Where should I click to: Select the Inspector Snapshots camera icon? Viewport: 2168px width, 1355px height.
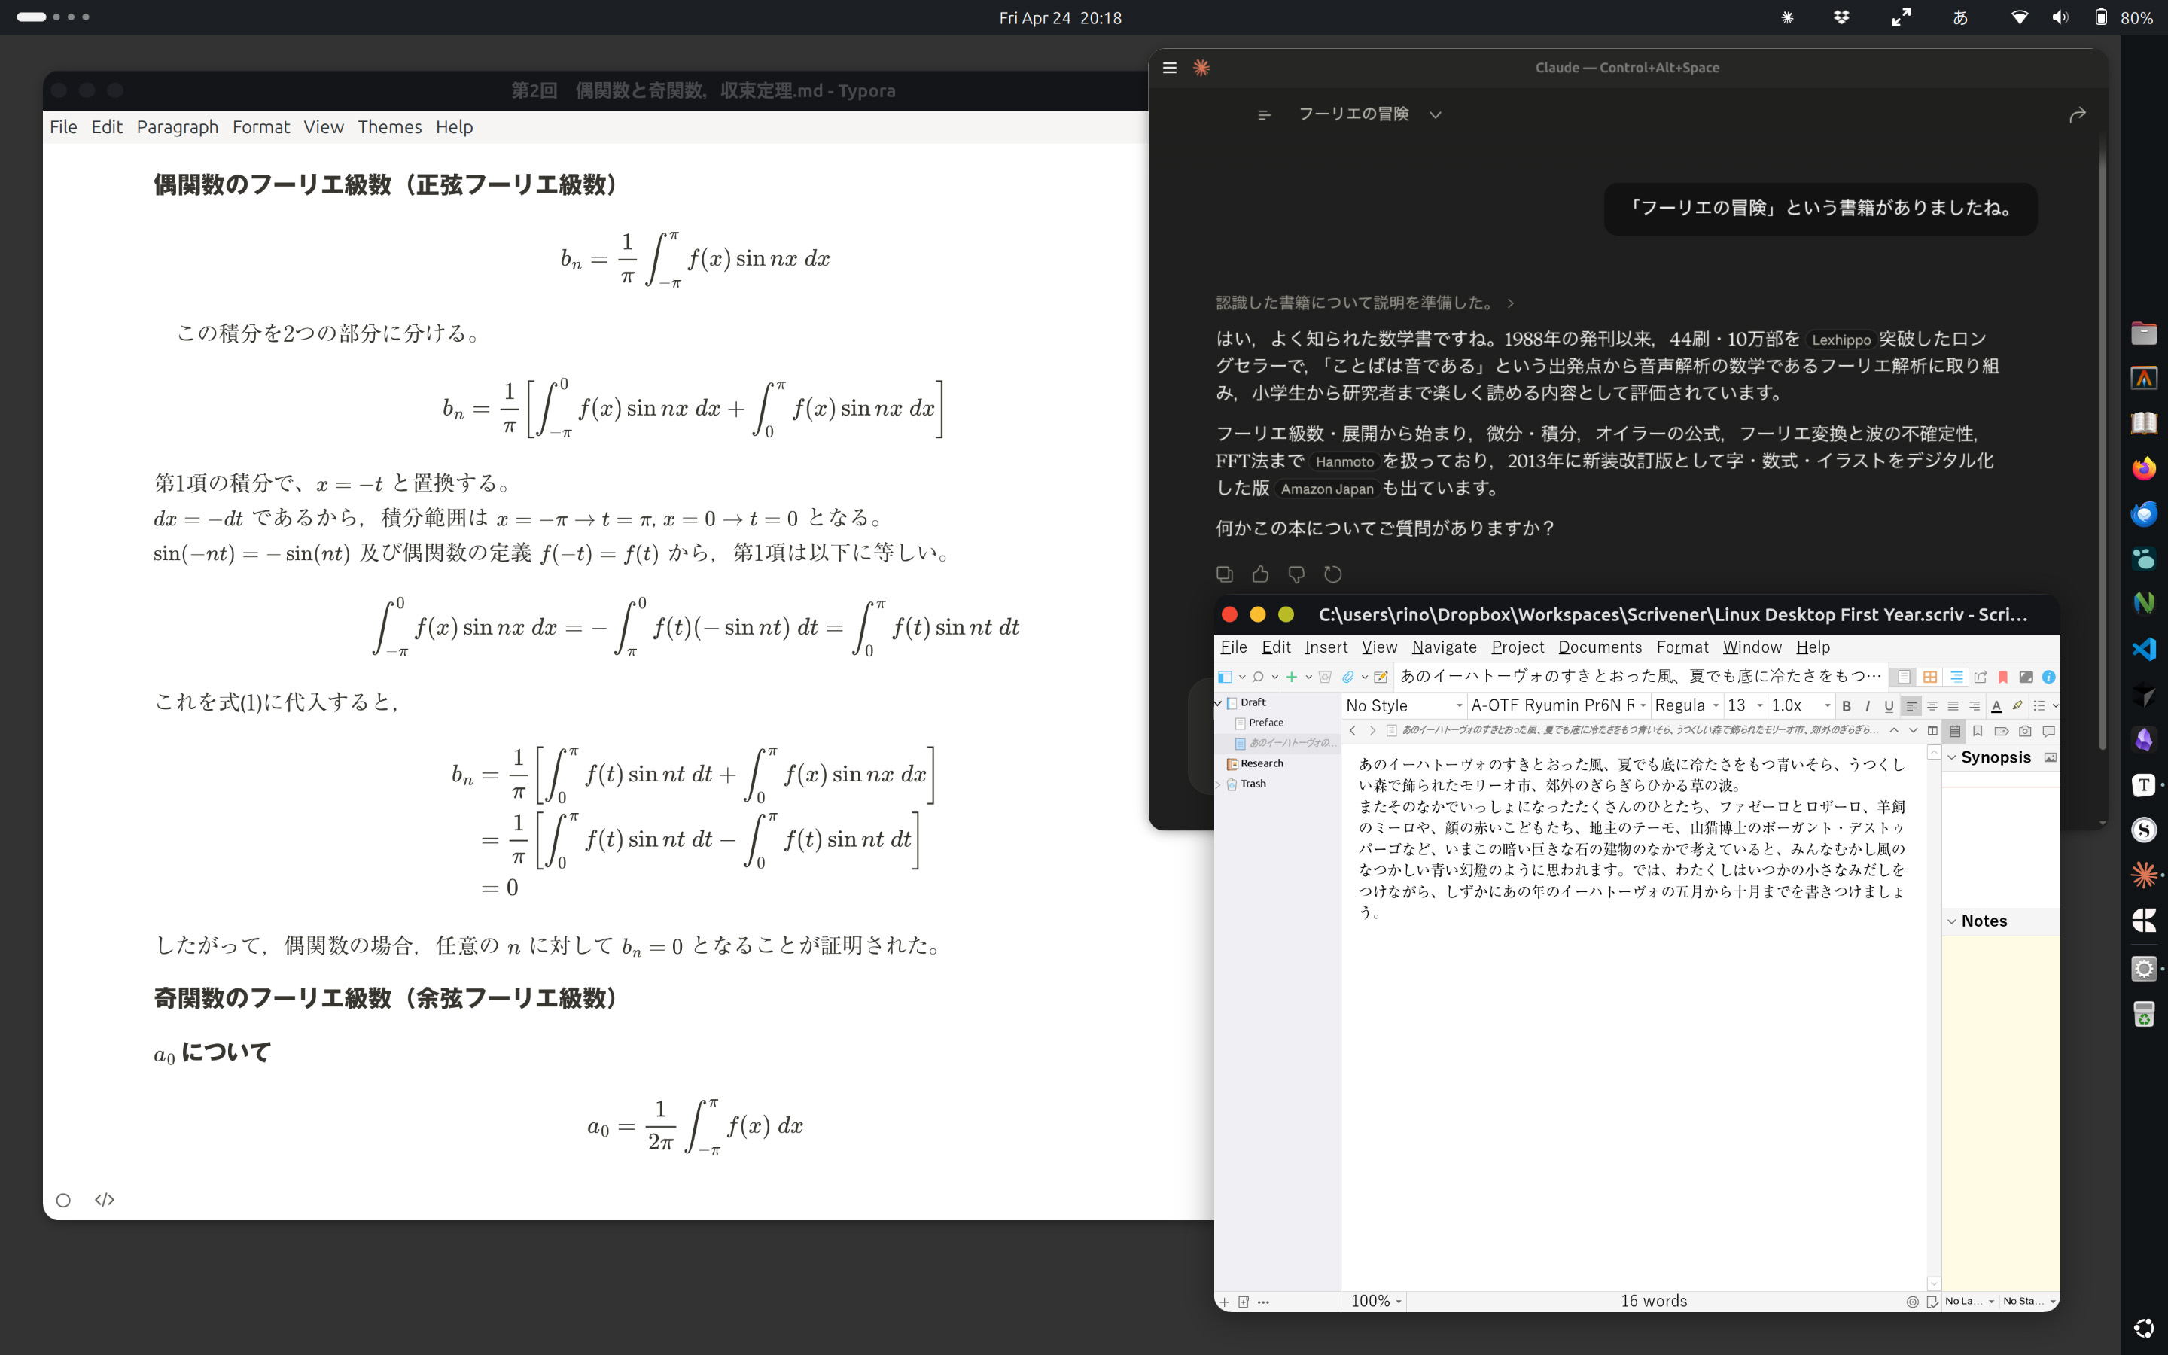[2025, 731]
